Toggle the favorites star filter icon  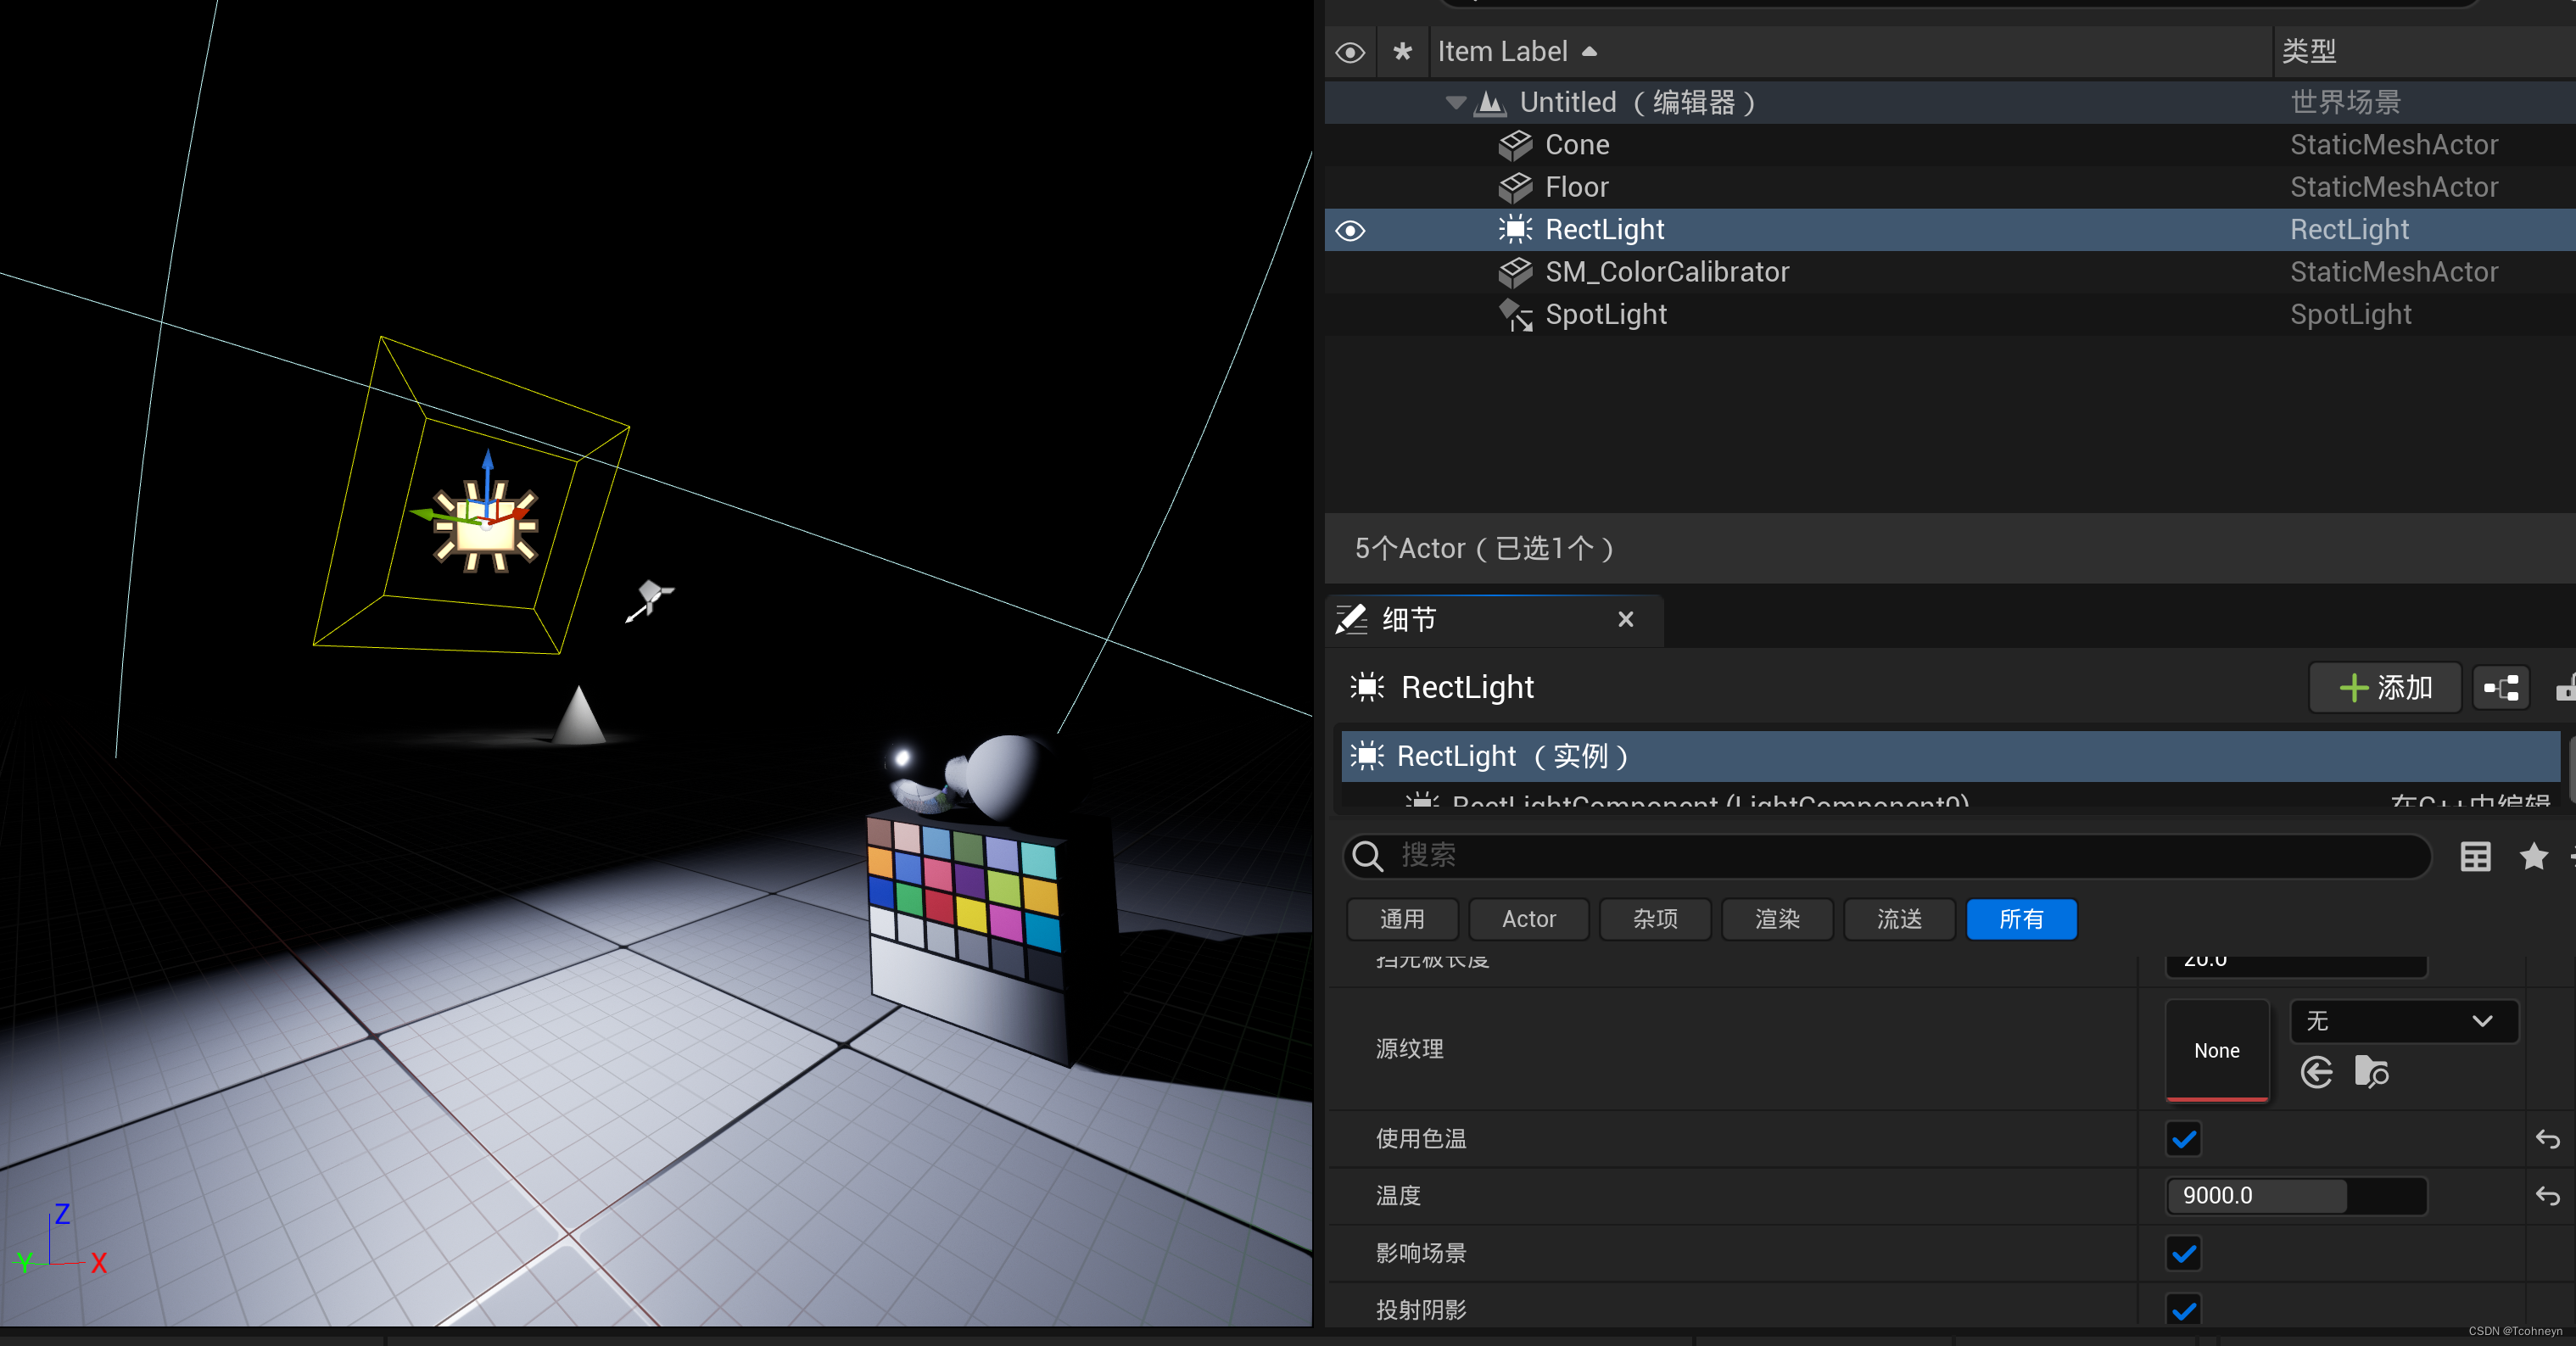point(2533,856)
